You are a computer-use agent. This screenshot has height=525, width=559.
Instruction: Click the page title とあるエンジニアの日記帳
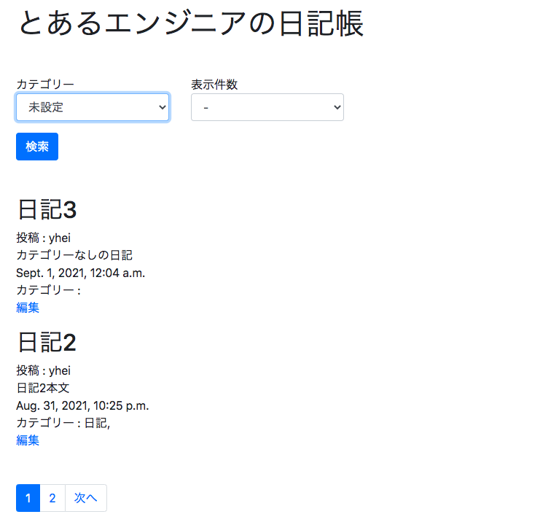coord(191,23)
